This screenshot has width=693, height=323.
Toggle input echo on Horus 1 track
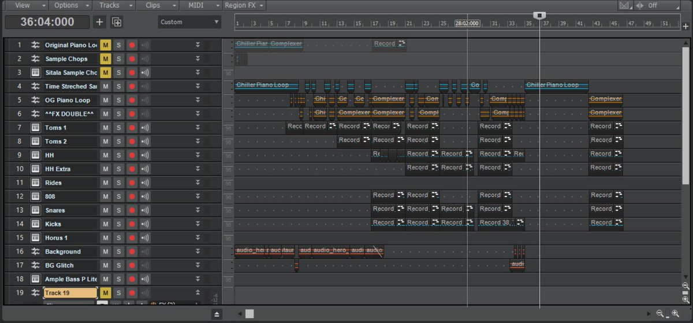(145, 237)
